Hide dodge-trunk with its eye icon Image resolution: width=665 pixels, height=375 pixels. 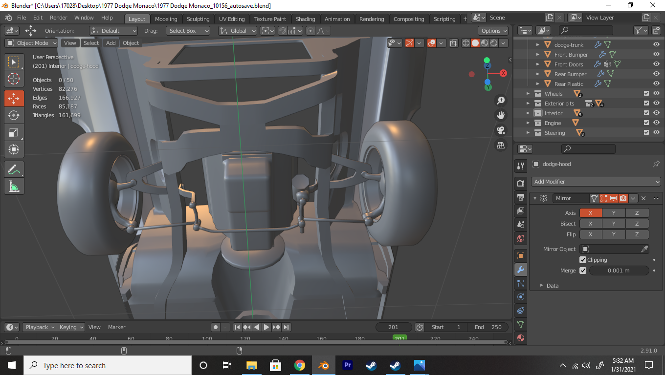[656, 45]
